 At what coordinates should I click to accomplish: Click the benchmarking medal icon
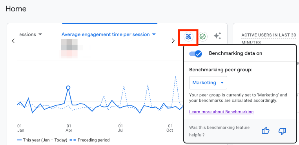tap(188, 36)
